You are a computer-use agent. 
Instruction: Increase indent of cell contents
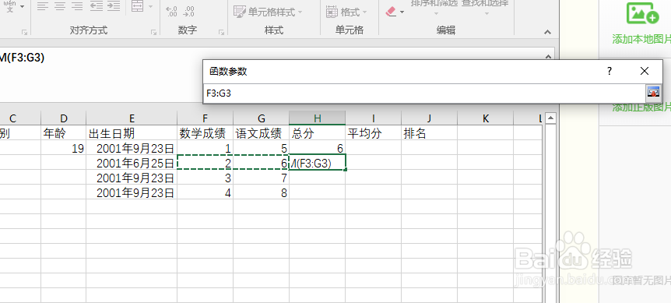pos(114,6)
